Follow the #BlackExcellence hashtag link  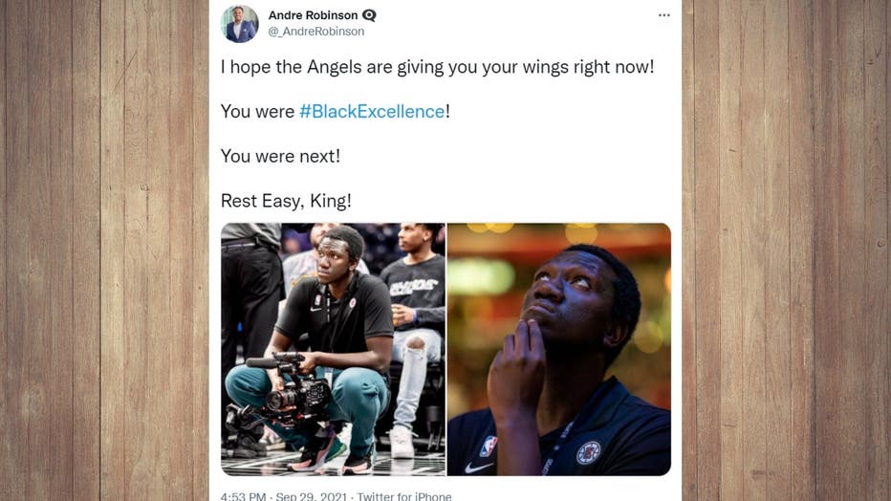point(372,111)
